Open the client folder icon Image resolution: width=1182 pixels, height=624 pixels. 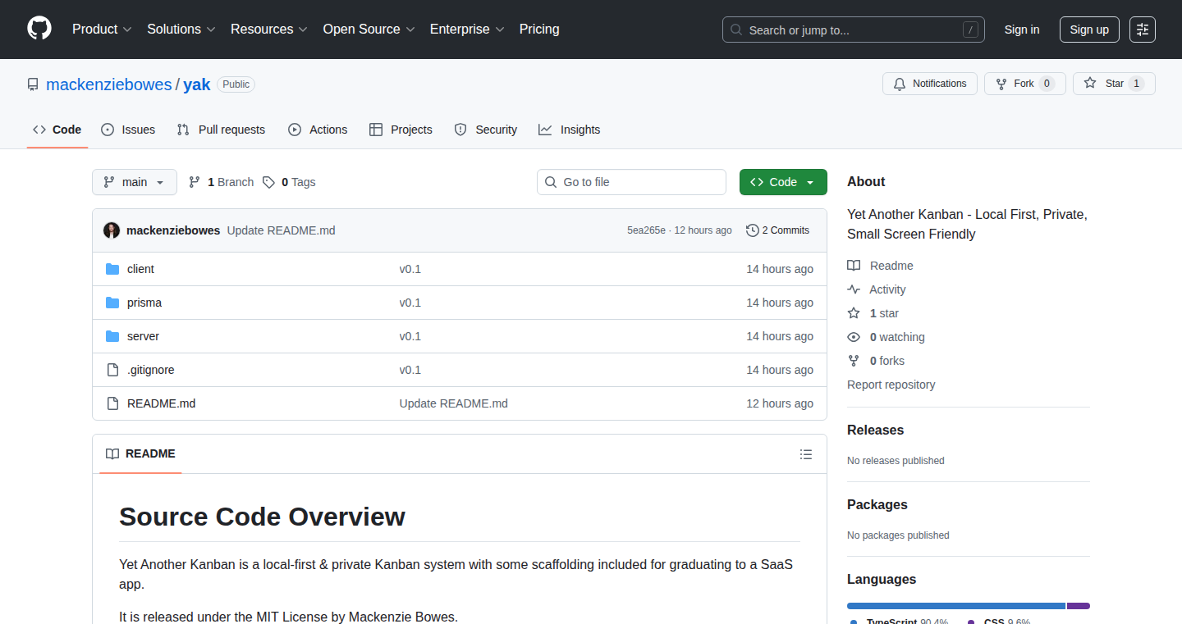(x=112, y=269)
